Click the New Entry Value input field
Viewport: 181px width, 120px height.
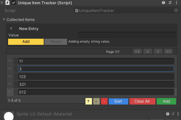(x=127, y=35)
